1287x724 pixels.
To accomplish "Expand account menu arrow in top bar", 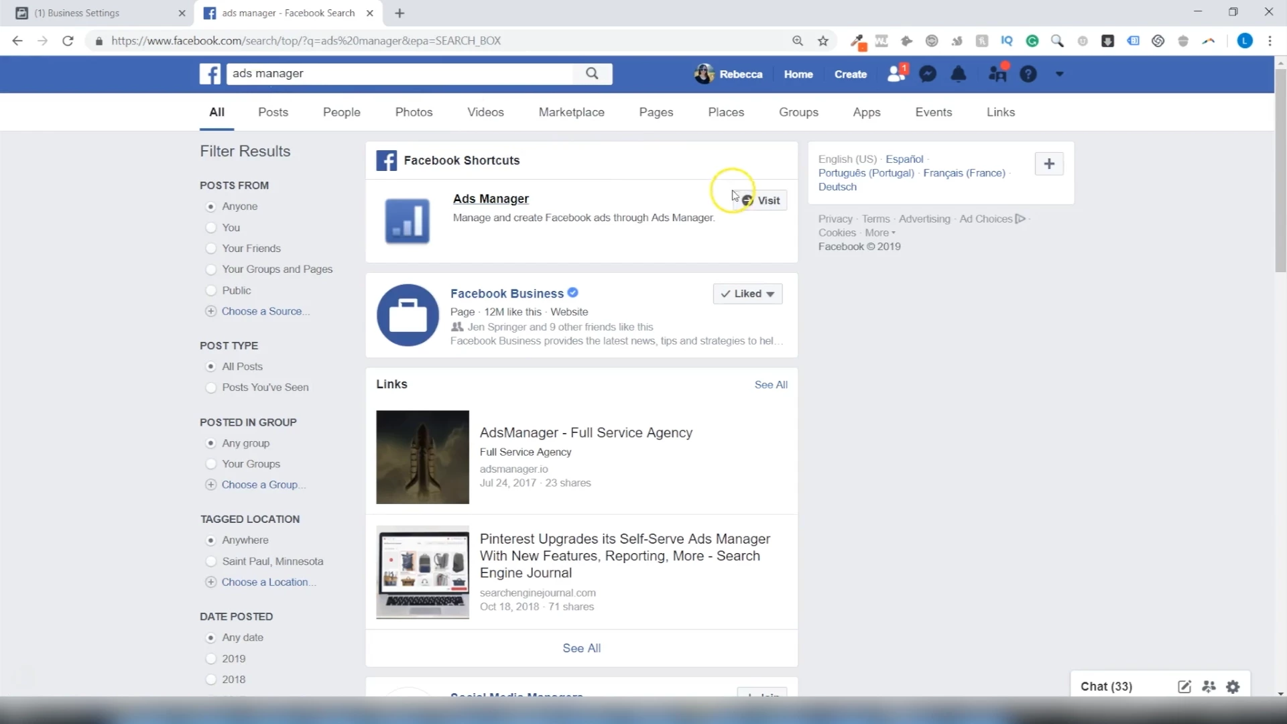I will [1059, 74].
